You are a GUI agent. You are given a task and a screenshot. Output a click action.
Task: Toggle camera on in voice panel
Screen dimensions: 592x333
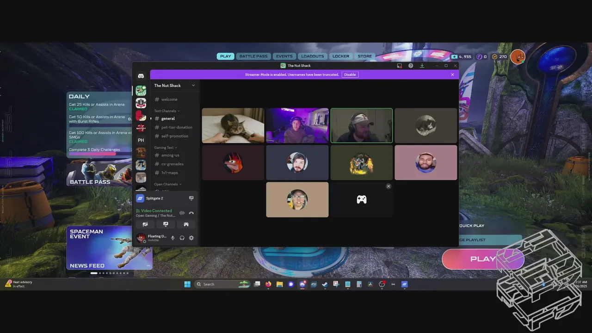point(145,224)
